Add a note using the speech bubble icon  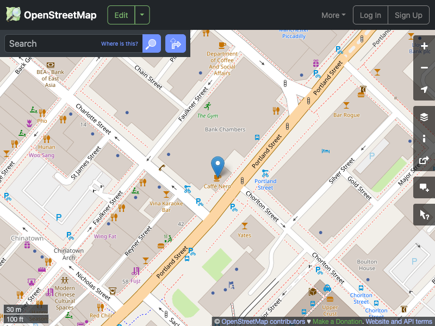424,187
